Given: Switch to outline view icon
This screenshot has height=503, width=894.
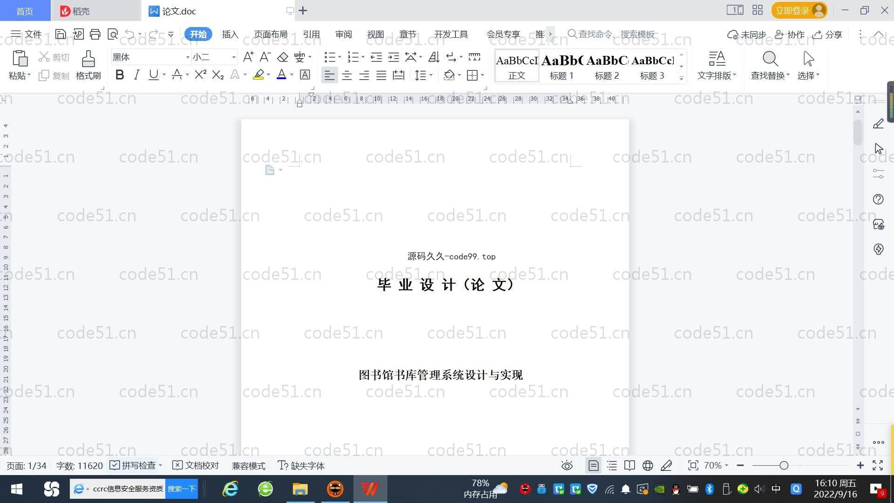Looking at the screenshot, I should click(x=612, y=466).
